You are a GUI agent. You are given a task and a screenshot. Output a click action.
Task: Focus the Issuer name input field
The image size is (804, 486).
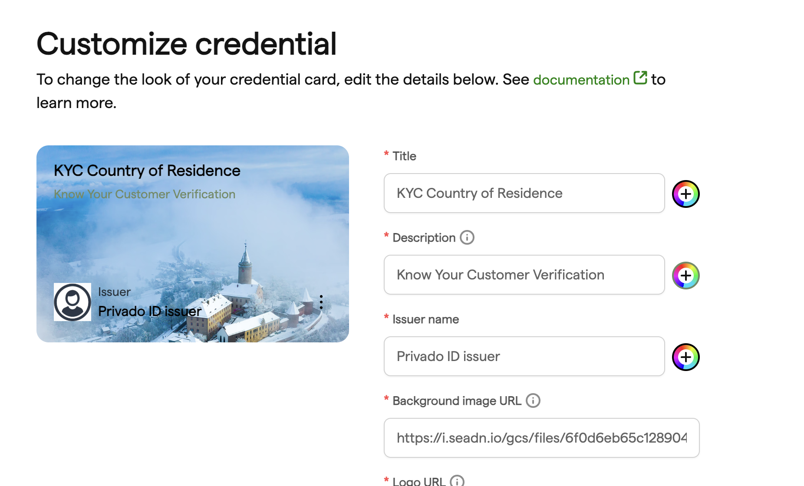tap(524, 356)
